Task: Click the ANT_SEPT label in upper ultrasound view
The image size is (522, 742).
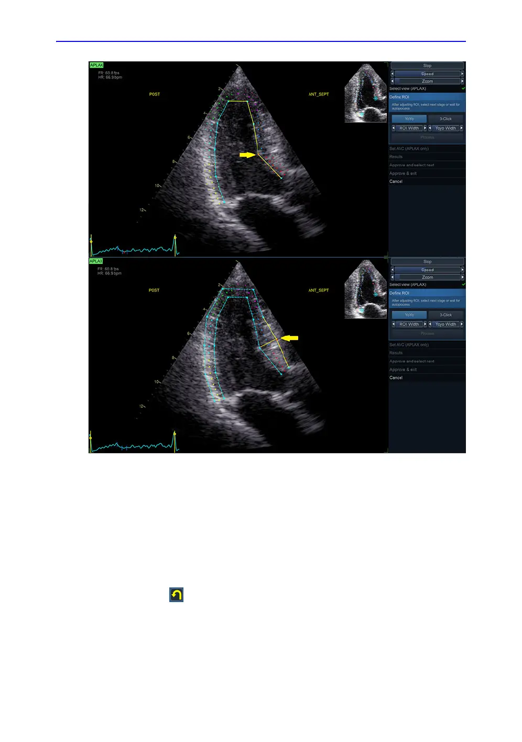Action: point(319,94)
